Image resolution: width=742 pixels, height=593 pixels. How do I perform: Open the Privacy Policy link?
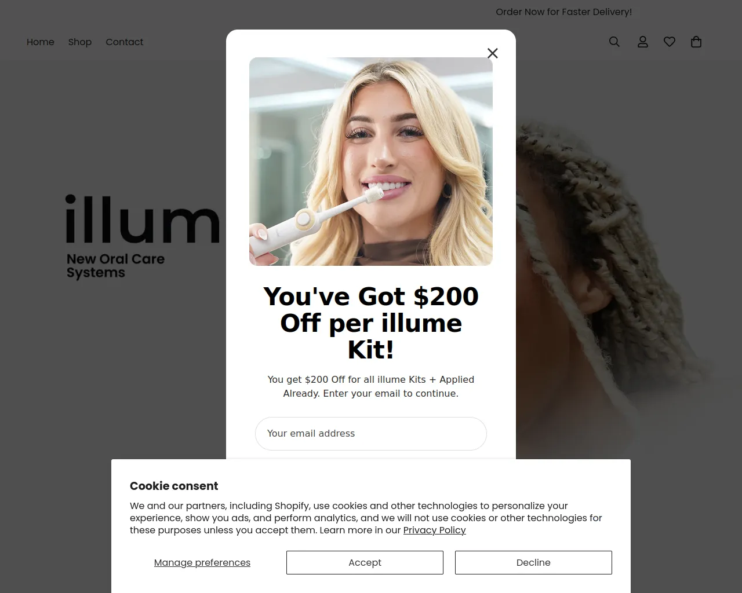pos(435,530)
